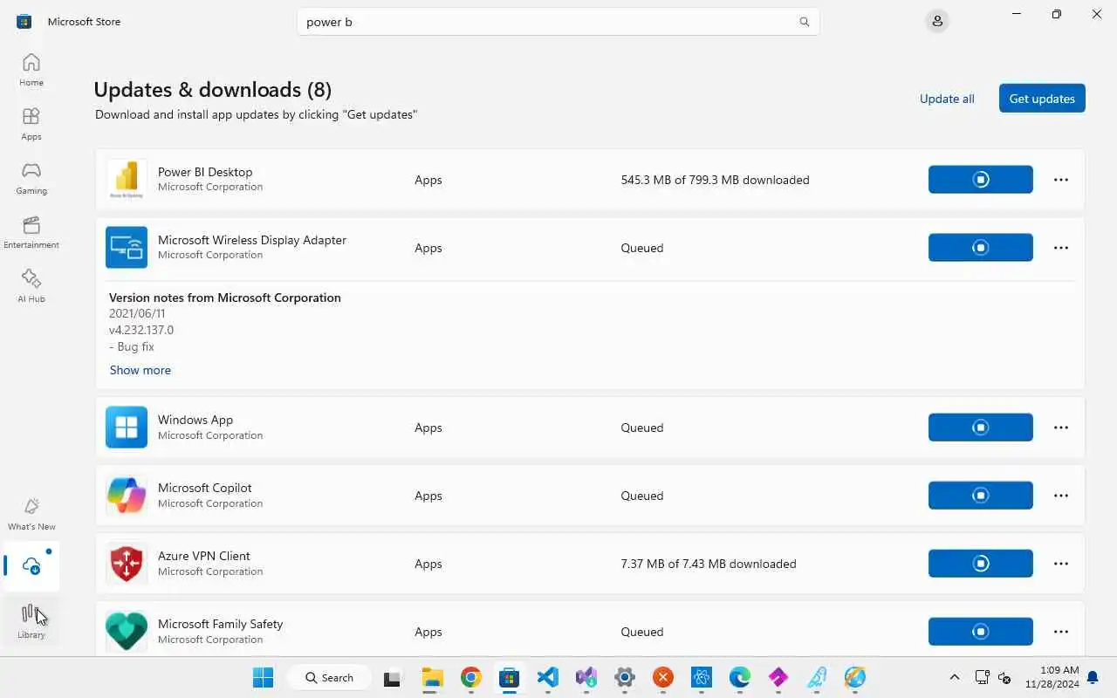This screenshot has width=1117, height=698.
Task: Click 'Version notes from Microsoft Corporation' heading
Action: (x=225, y=298)
